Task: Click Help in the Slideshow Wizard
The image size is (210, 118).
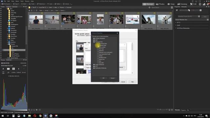Action: click(132, 82)
